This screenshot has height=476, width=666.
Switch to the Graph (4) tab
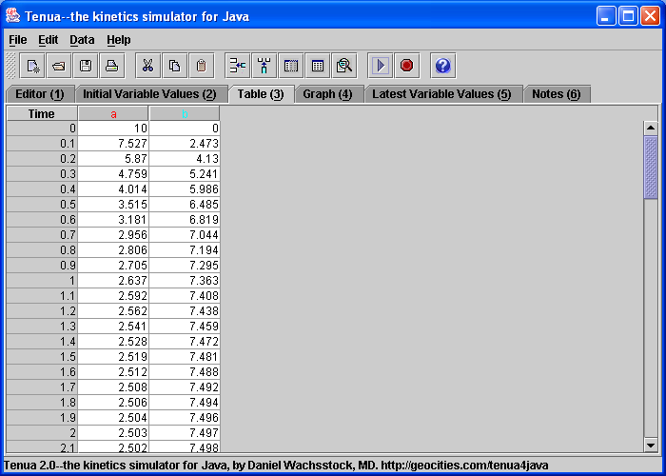(x=328, y=94)
